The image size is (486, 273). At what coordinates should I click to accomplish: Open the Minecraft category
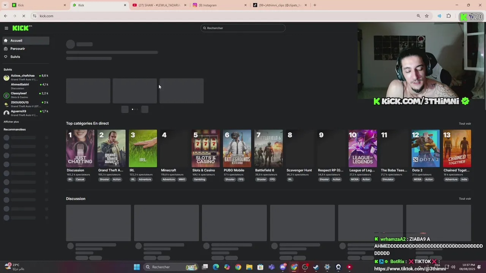tap(174, 148)
